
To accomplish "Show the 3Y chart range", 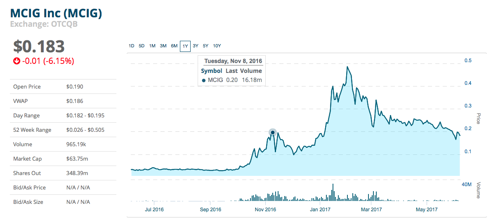I will [x=196, y=46].
